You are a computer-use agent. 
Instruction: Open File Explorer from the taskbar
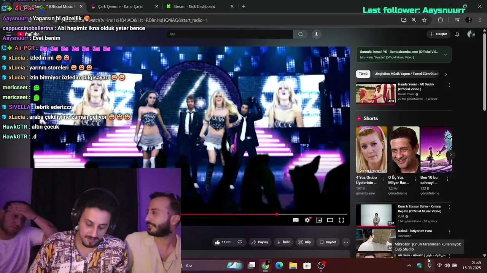point(293,265)
